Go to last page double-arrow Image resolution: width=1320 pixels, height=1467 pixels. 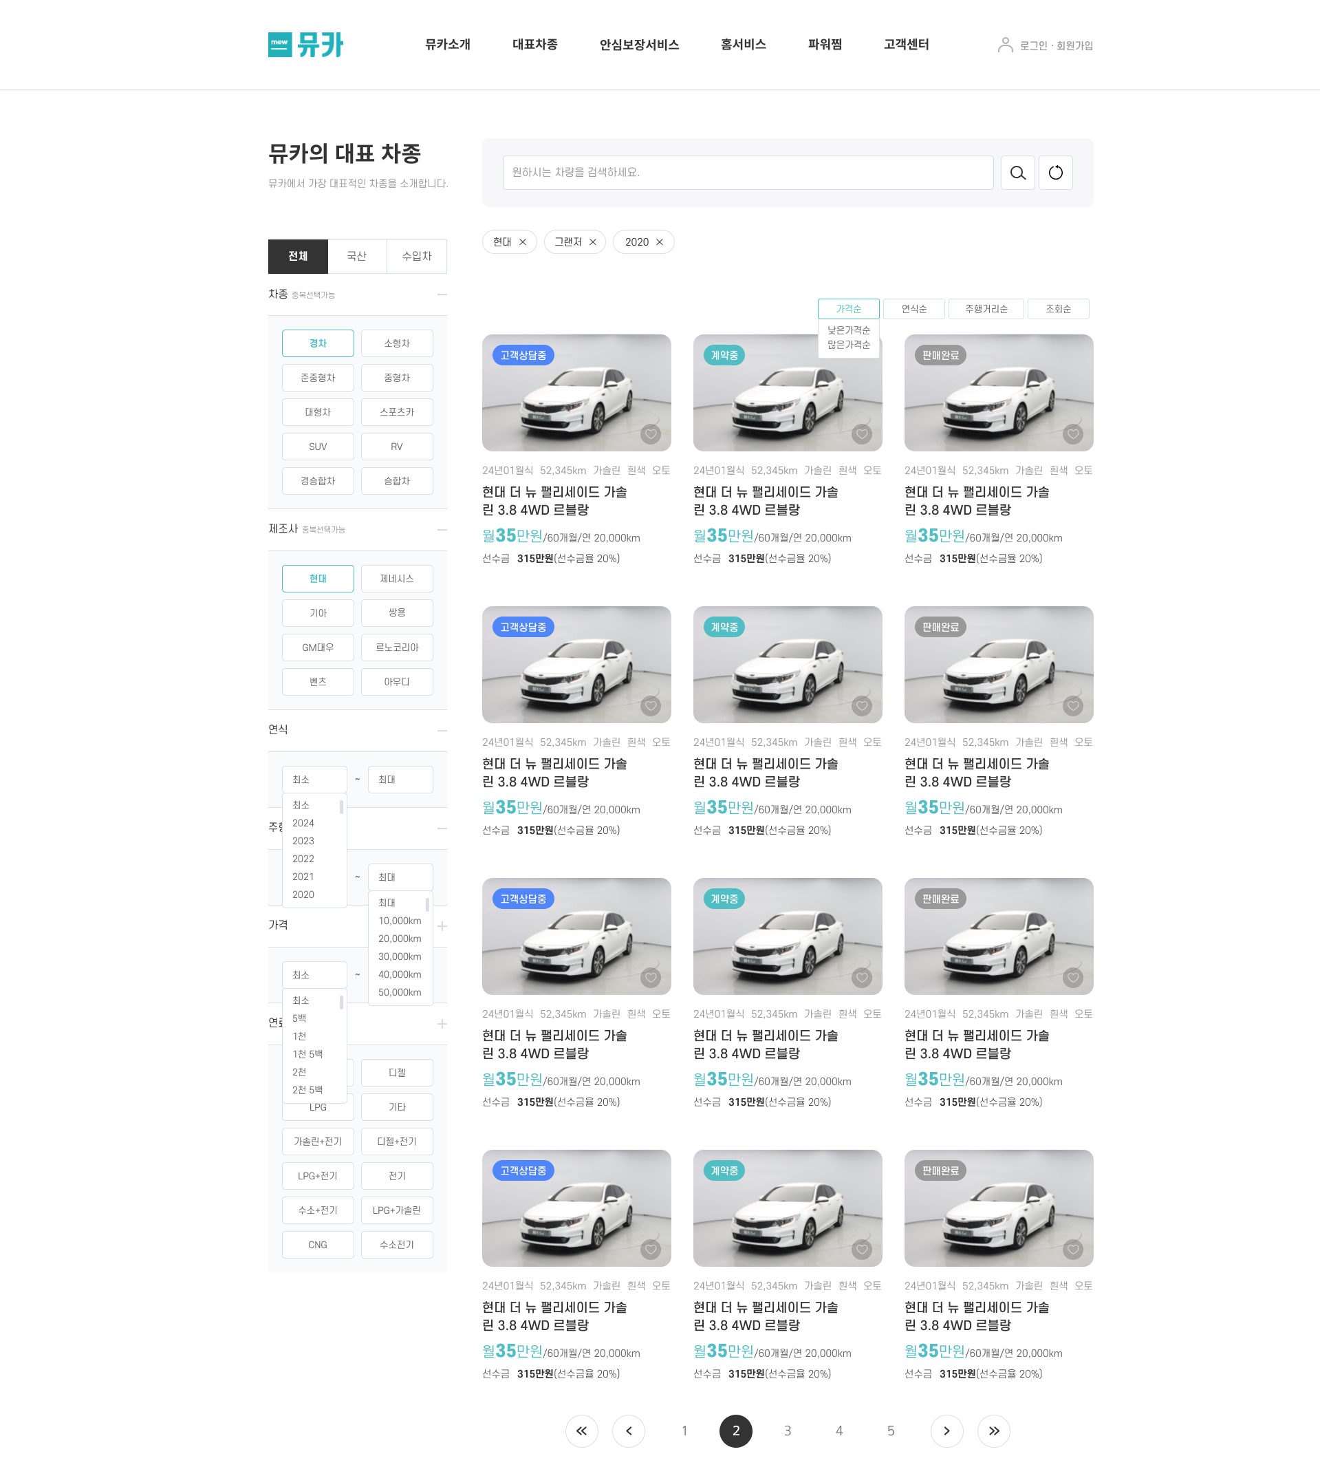994,1431
